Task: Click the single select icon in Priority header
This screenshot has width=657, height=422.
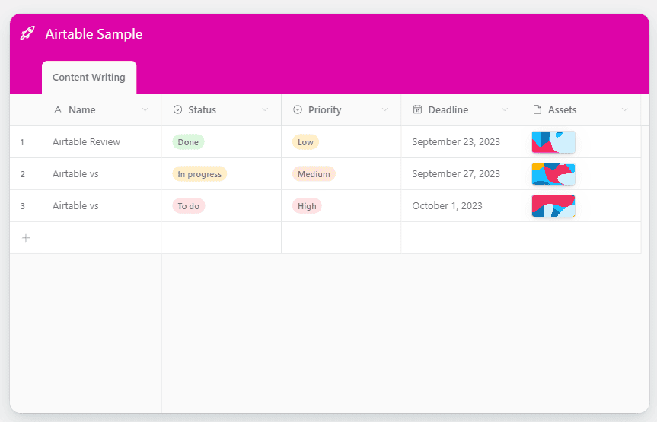Action: click(298, 109)
